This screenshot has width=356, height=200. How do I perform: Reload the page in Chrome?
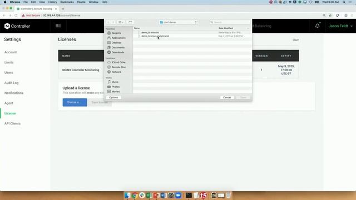pyautogui.click(x=16, y=16)
